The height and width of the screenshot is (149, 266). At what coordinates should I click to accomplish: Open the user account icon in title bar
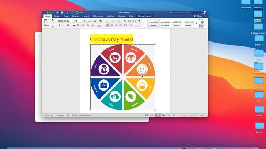tap(205, 12)
